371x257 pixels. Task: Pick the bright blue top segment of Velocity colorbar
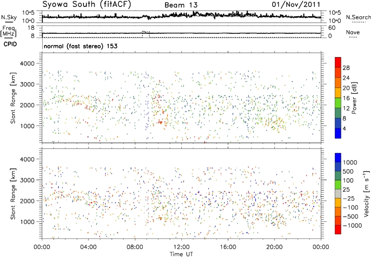[x=338, y=158]
